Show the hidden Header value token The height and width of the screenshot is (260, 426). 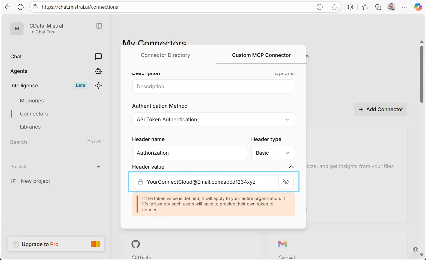point(286,182)
